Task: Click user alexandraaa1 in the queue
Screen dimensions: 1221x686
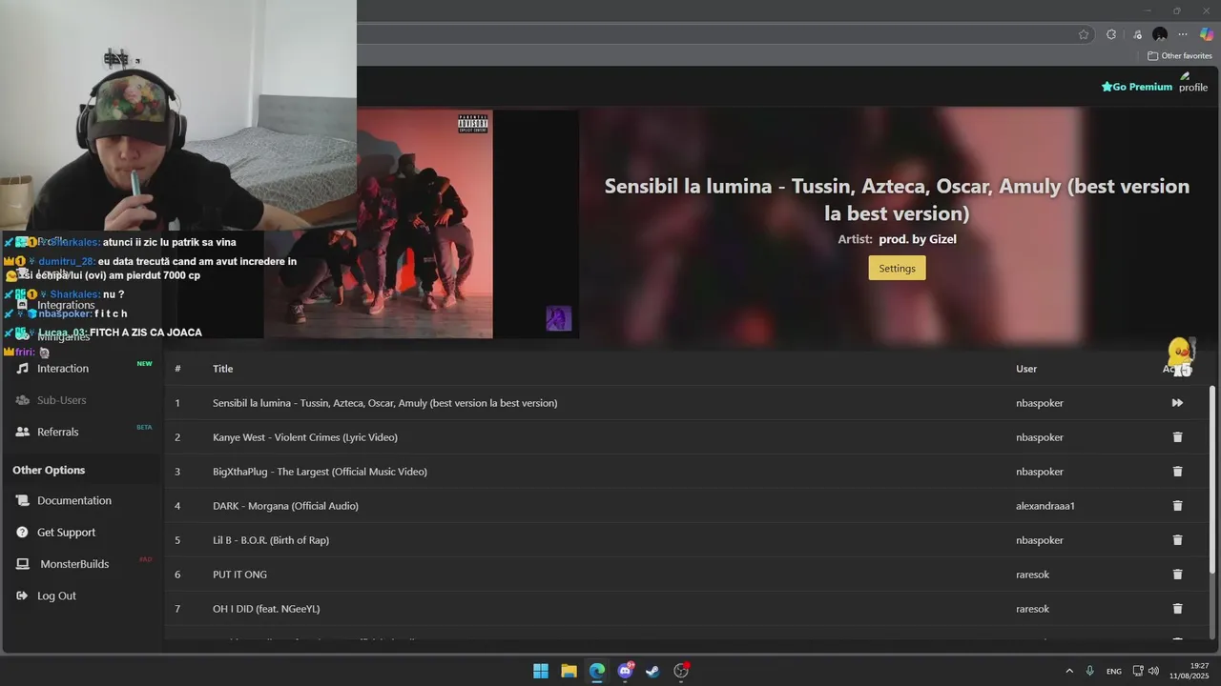Action: 1045,506
